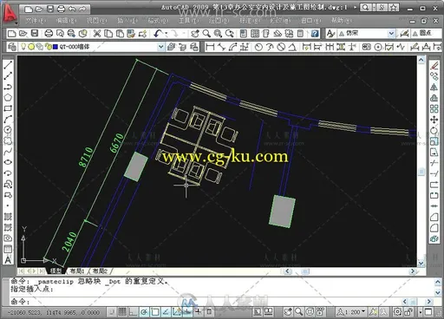This screenshot has width=444, height=319.
Task: Select the Polygon draw tool
Action: pyautogui.click(x=8, y=97)
